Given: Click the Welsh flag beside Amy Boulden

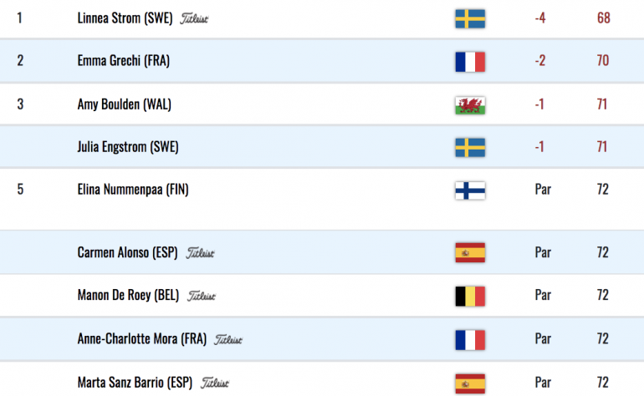Looking at the screenshot, I should pyautogui.click(x=471, y=104).
